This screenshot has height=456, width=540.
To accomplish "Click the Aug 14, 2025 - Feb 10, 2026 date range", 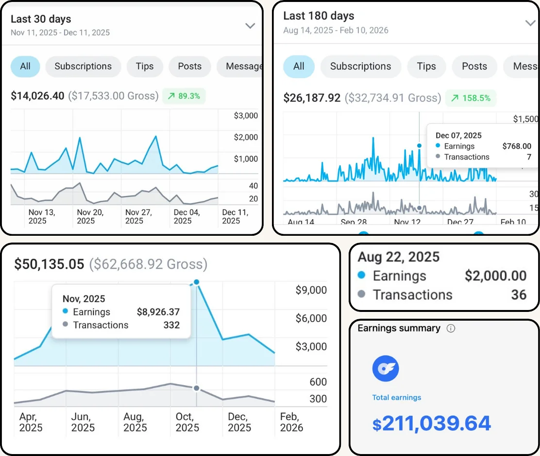I will coord(336,30).
